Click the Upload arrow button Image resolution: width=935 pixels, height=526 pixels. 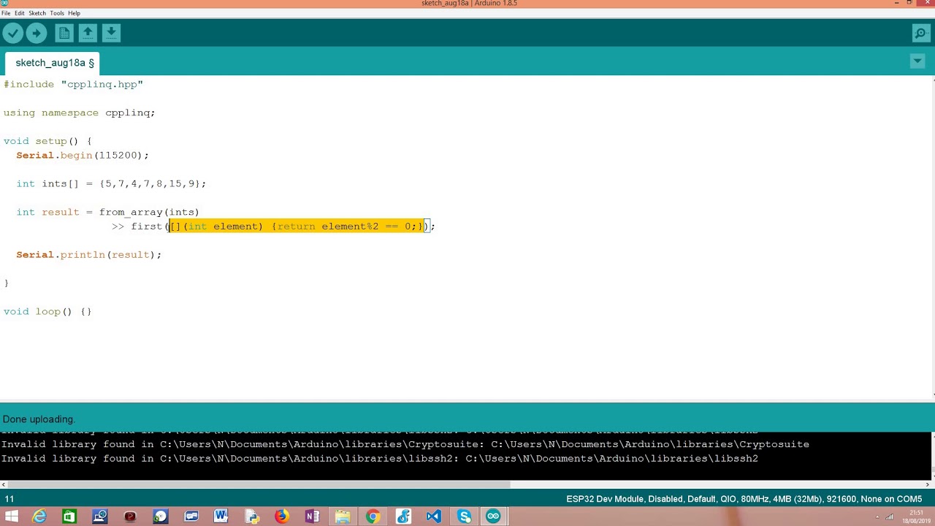click(37, 33)
